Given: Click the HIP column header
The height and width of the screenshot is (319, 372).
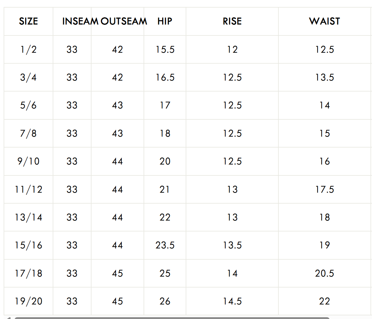Looking at the screenshot, I should point(165,21).
